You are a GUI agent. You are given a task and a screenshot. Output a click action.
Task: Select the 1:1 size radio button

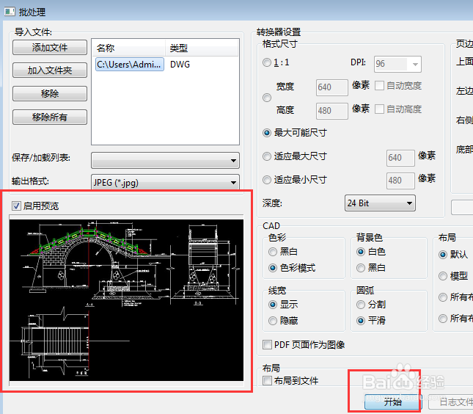point(267,62)
